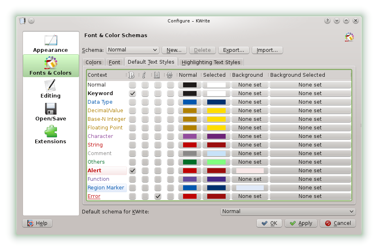Click the Strikeout column header icon
378x251 pixels.
point(170,75)
